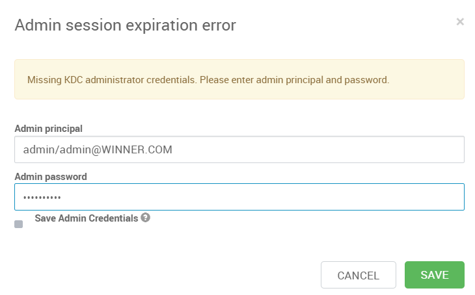Screen dimensions: 475x295
Task: Click the Admin principal field label
Action: coord(48,129)
